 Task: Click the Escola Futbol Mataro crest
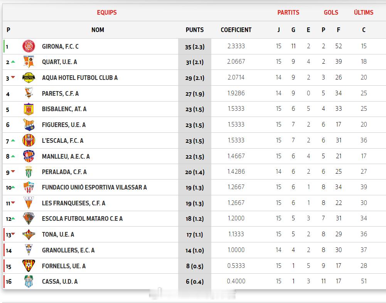(x=29, y=218)
